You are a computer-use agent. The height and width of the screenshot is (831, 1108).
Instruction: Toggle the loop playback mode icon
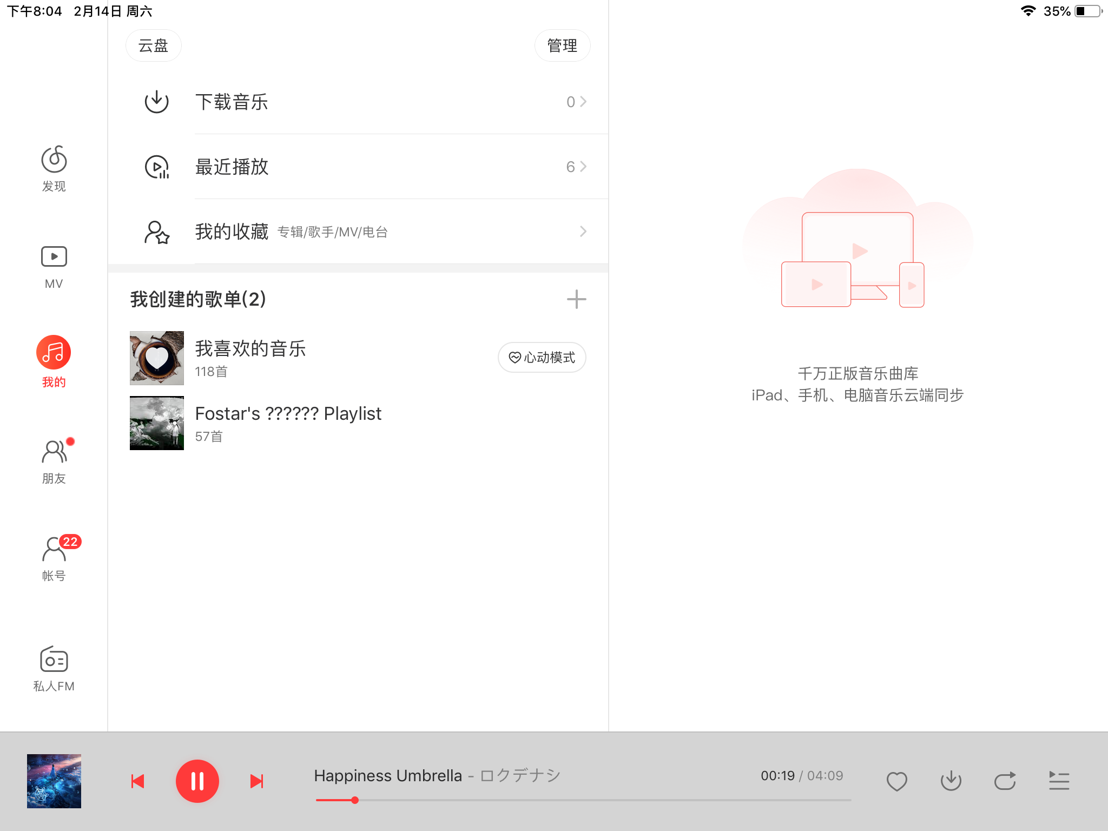coord(1005,781)
